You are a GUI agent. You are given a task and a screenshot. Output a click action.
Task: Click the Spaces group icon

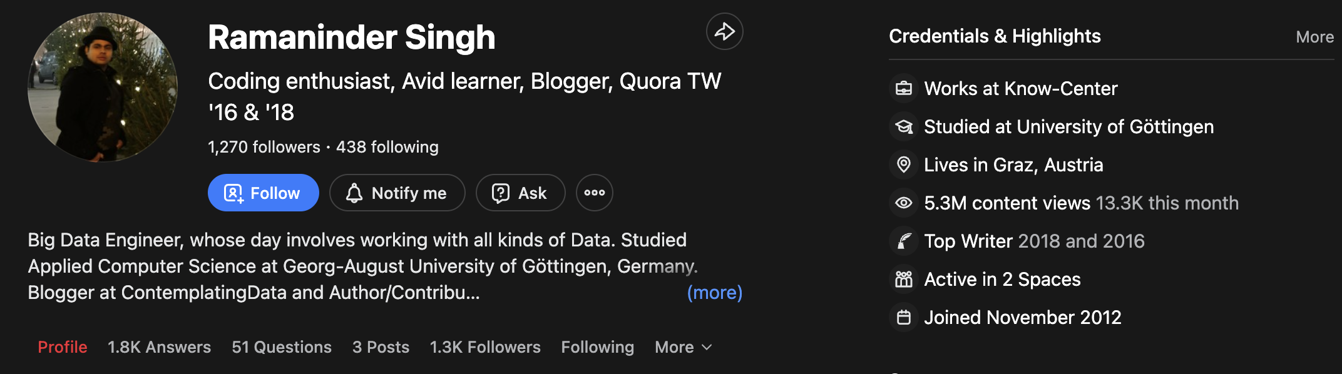903,279
